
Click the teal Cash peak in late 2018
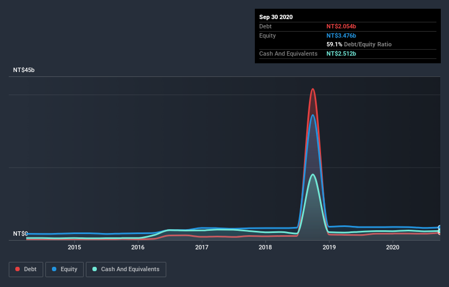point(313,175)
